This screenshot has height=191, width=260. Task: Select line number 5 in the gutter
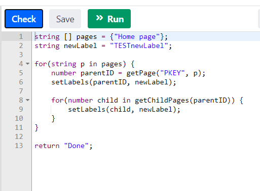[x=21, y=73]
